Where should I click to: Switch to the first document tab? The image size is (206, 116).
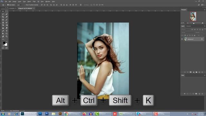point(12,8)
